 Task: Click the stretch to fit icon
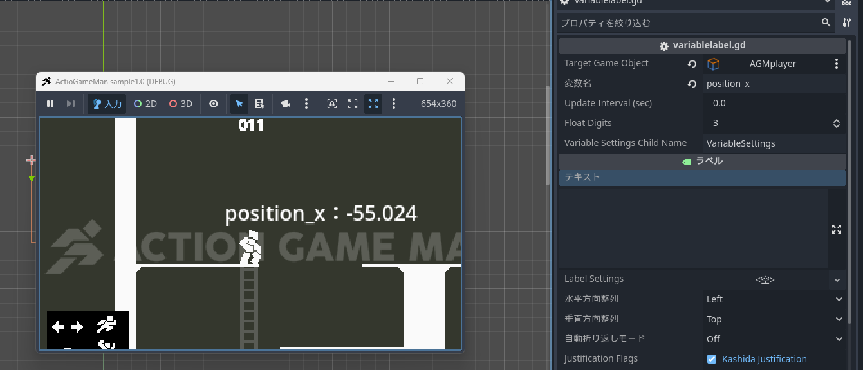coord(353,104)
